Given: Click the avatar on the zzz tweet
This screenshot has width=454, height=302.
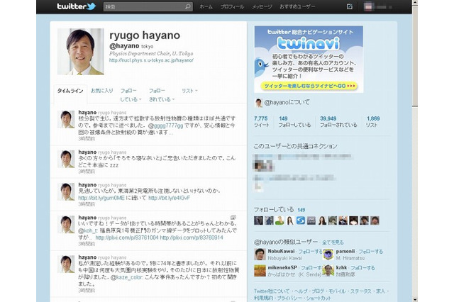Looking at the screenshot, I should (66, 159).
